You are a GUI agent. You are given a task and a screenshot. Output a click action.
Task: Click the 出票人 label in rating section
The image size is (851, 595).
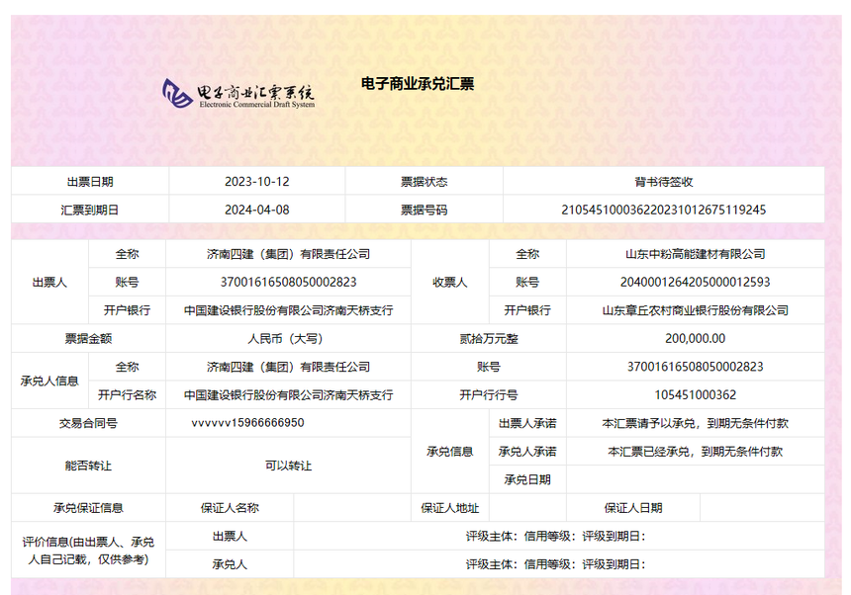click(x=230, y=536)
